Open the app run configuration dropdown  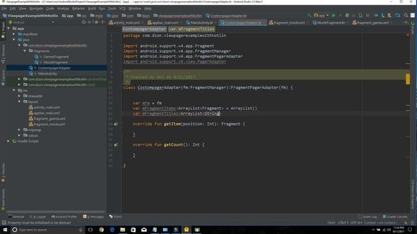(x=321, y=16)
